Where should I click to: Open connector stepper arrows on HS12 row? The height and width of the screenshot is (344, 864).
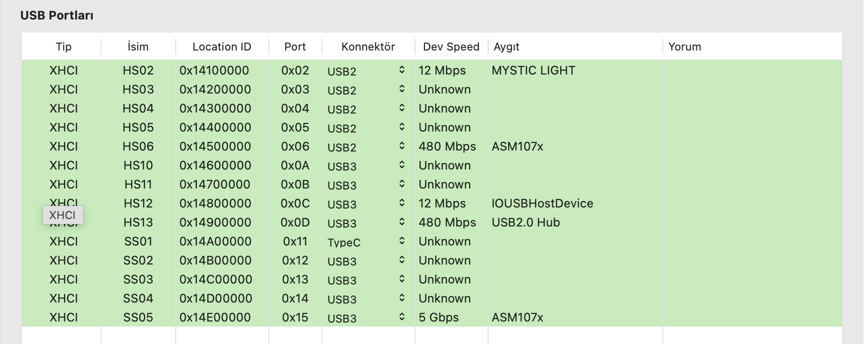(x=401, y=203)
